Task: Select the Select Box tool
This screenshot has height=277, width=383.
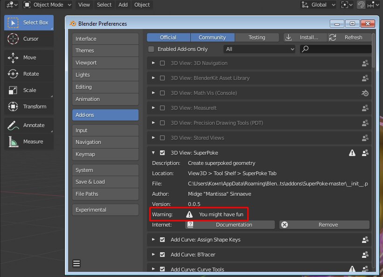Action: 29,22
